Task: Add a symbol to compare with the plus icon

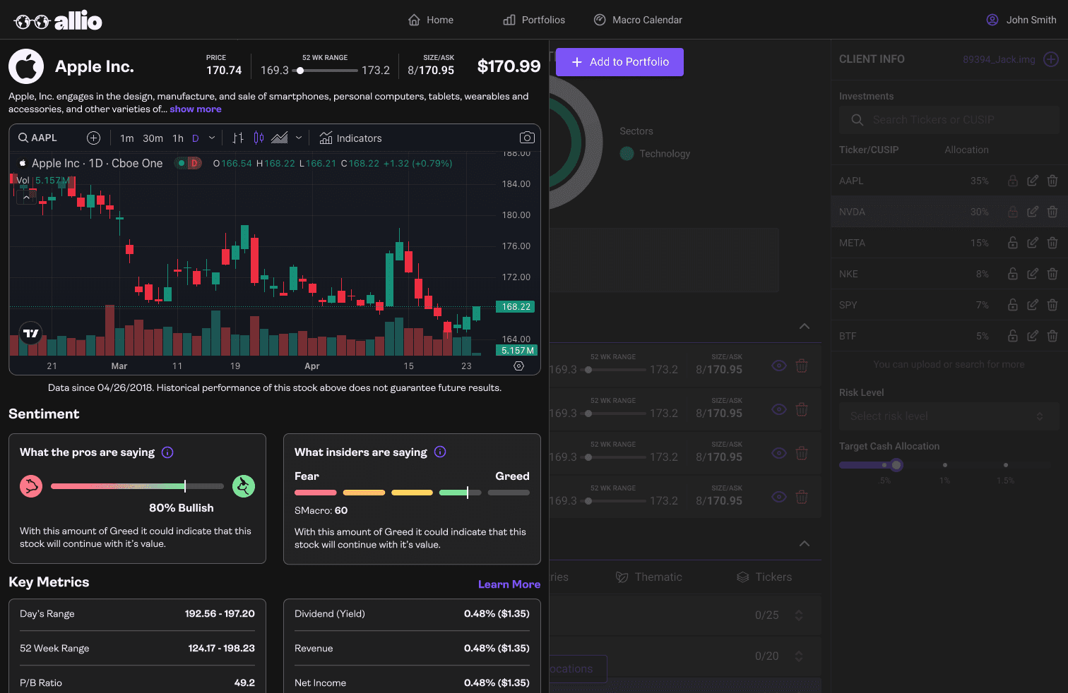Action: click(x=93, y=138)
